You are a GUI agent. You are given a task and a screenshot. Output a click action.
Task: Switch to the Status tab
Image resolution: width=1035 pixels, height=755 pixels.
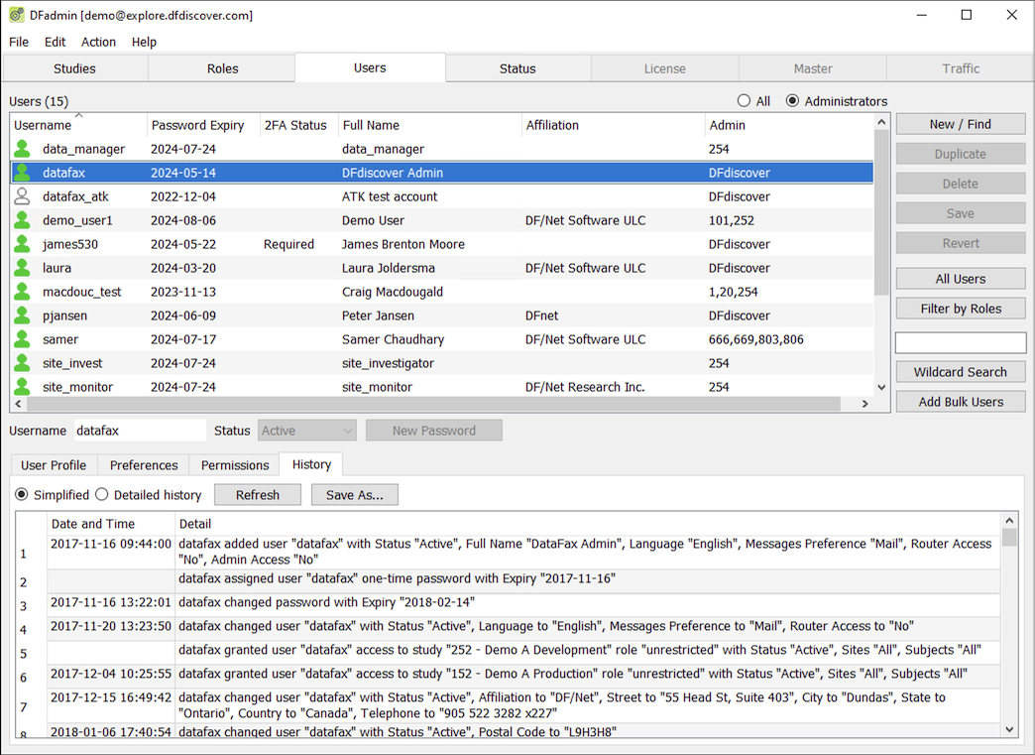click(517, 68)
